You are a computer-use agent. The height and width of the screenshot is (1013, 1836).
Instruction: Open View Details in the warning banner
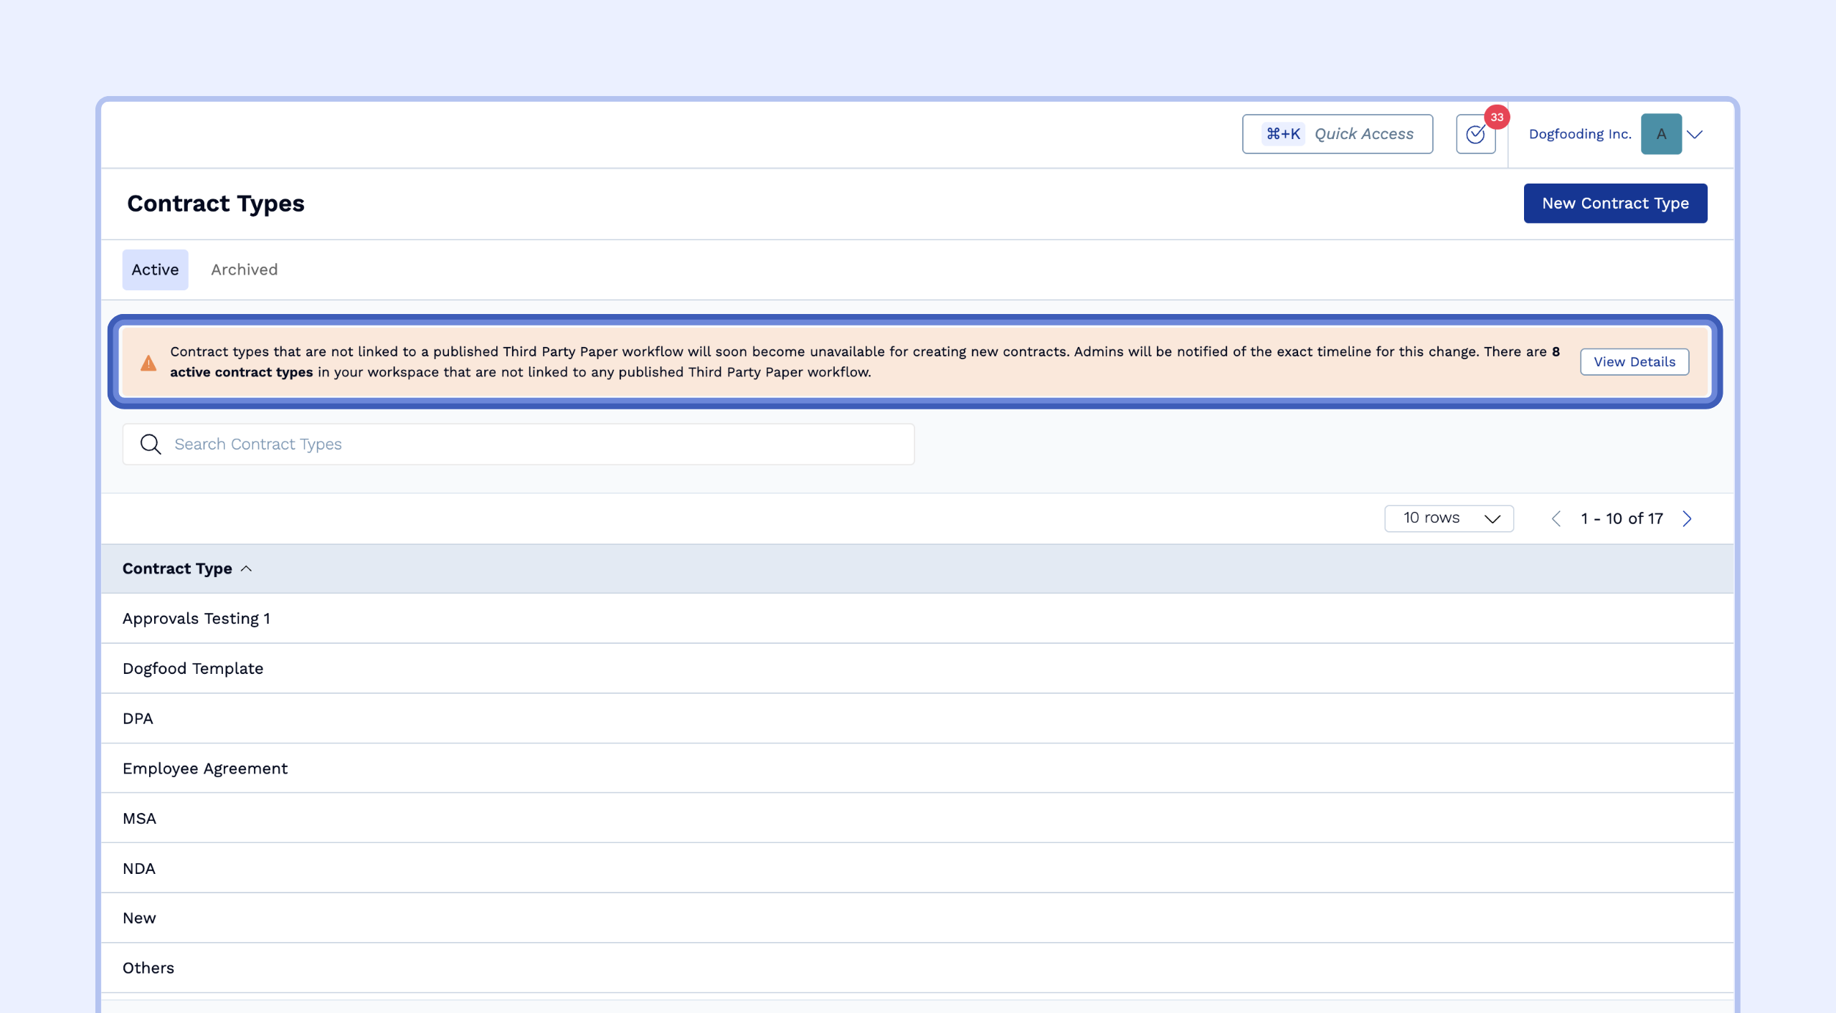[x=1634, y=361]
